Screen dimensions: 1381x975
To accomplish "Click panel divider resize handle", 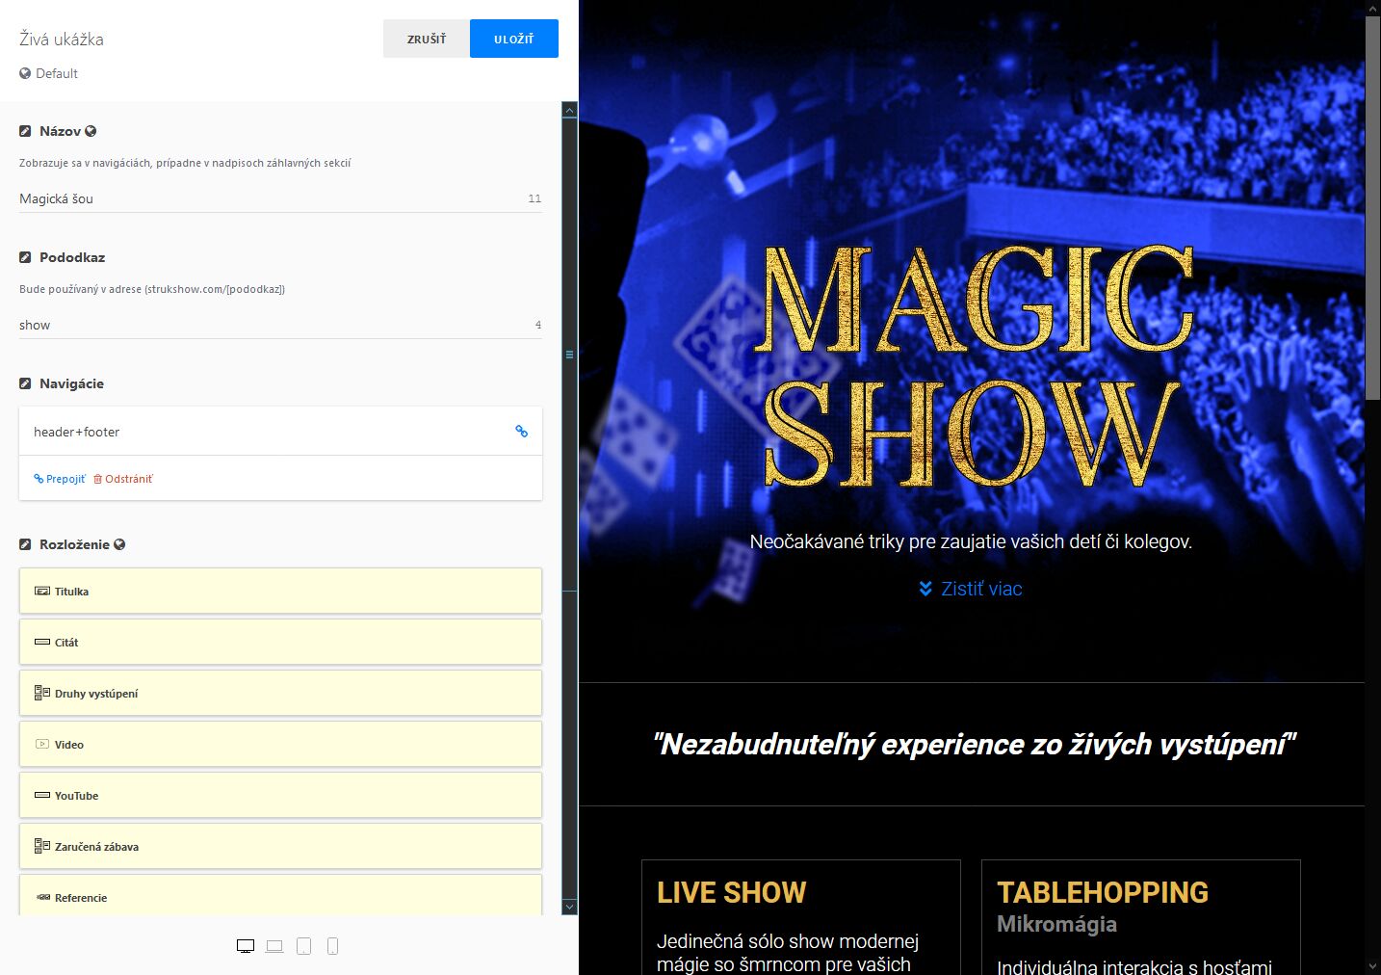I will [569, 355].
